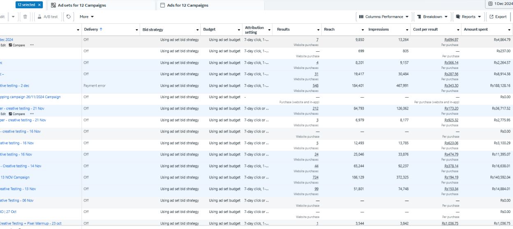Expand the Bid strategy column menu arrow
Viewport: 513px width, 229px height.
[197, 30]
